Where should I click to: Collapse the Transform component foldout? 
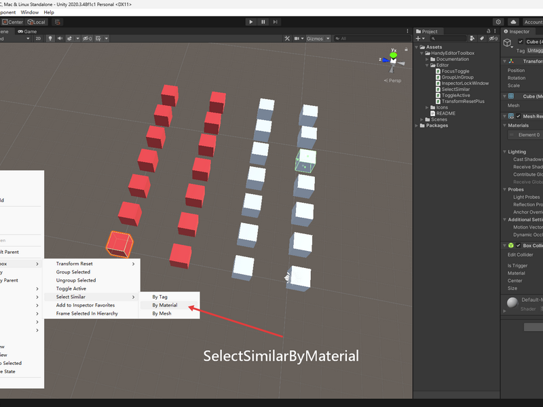tap(504, 61)
